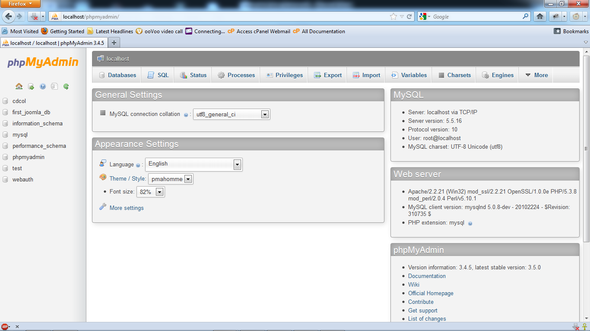Open the Font size dropdown
Screen dimensions: 590x331
coord(159,191)
